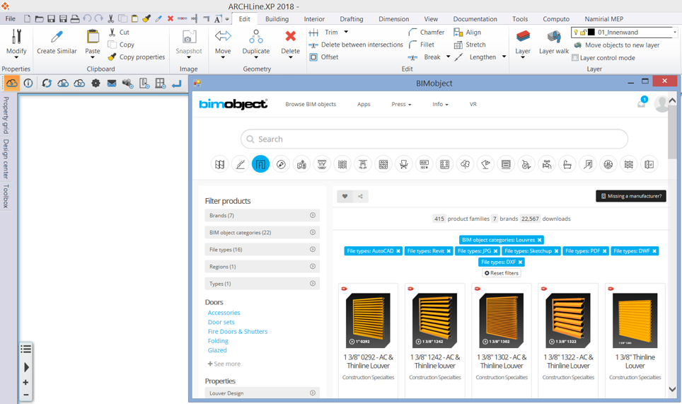Screen dimensions: 682x404
Task: Click the add door object icon
Action: tap(144, 83)
